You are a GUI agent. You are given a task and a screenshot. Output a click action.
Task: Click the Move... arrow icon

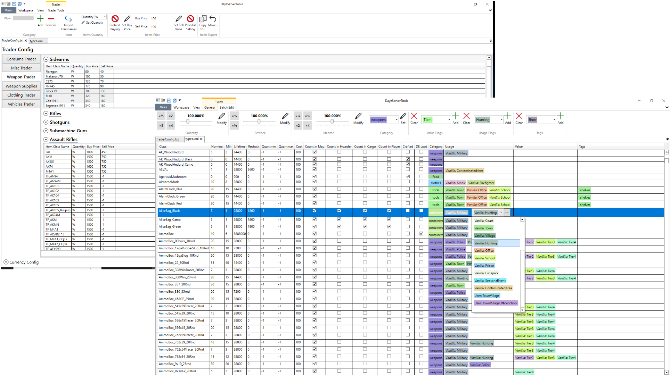(x=213, y=19)
